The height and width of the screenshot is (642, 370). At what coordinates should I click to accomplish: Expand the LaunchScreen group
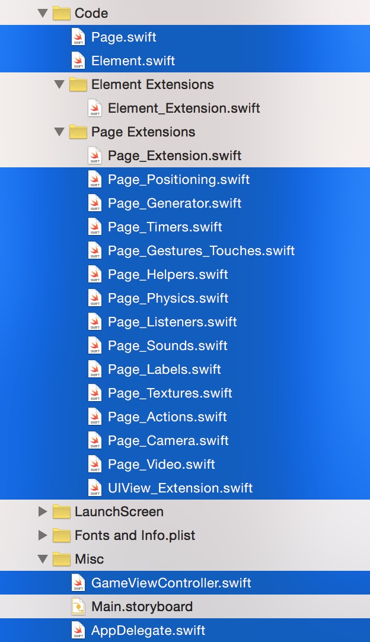click(42, 511)
